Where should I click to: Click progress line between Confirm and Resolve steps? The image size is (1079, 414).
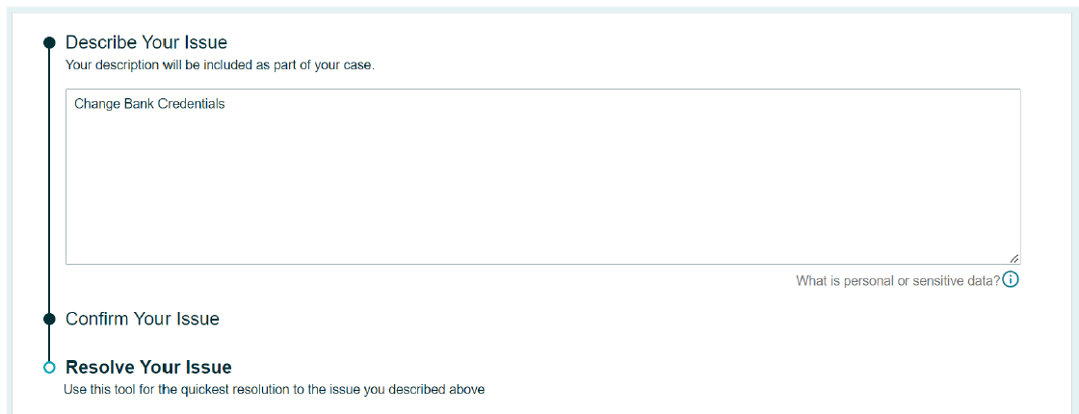coord(49,343)
